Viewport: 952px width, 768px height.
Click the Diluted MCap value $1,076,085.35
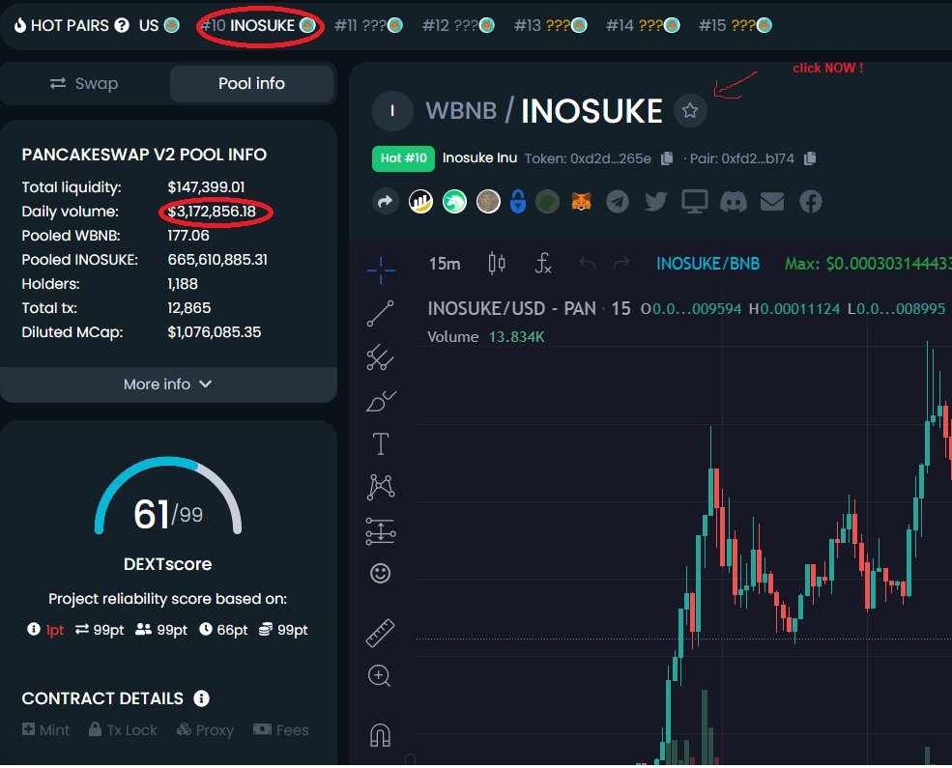point(215,332)
